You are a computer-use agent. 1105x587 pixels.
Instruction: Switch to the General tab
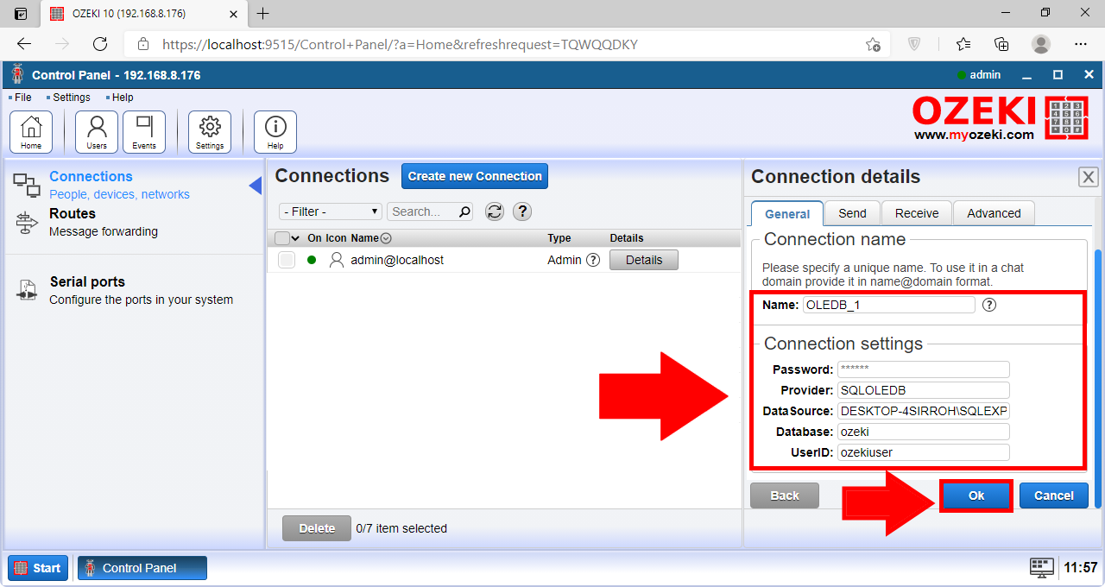click(x=787, y=213)
